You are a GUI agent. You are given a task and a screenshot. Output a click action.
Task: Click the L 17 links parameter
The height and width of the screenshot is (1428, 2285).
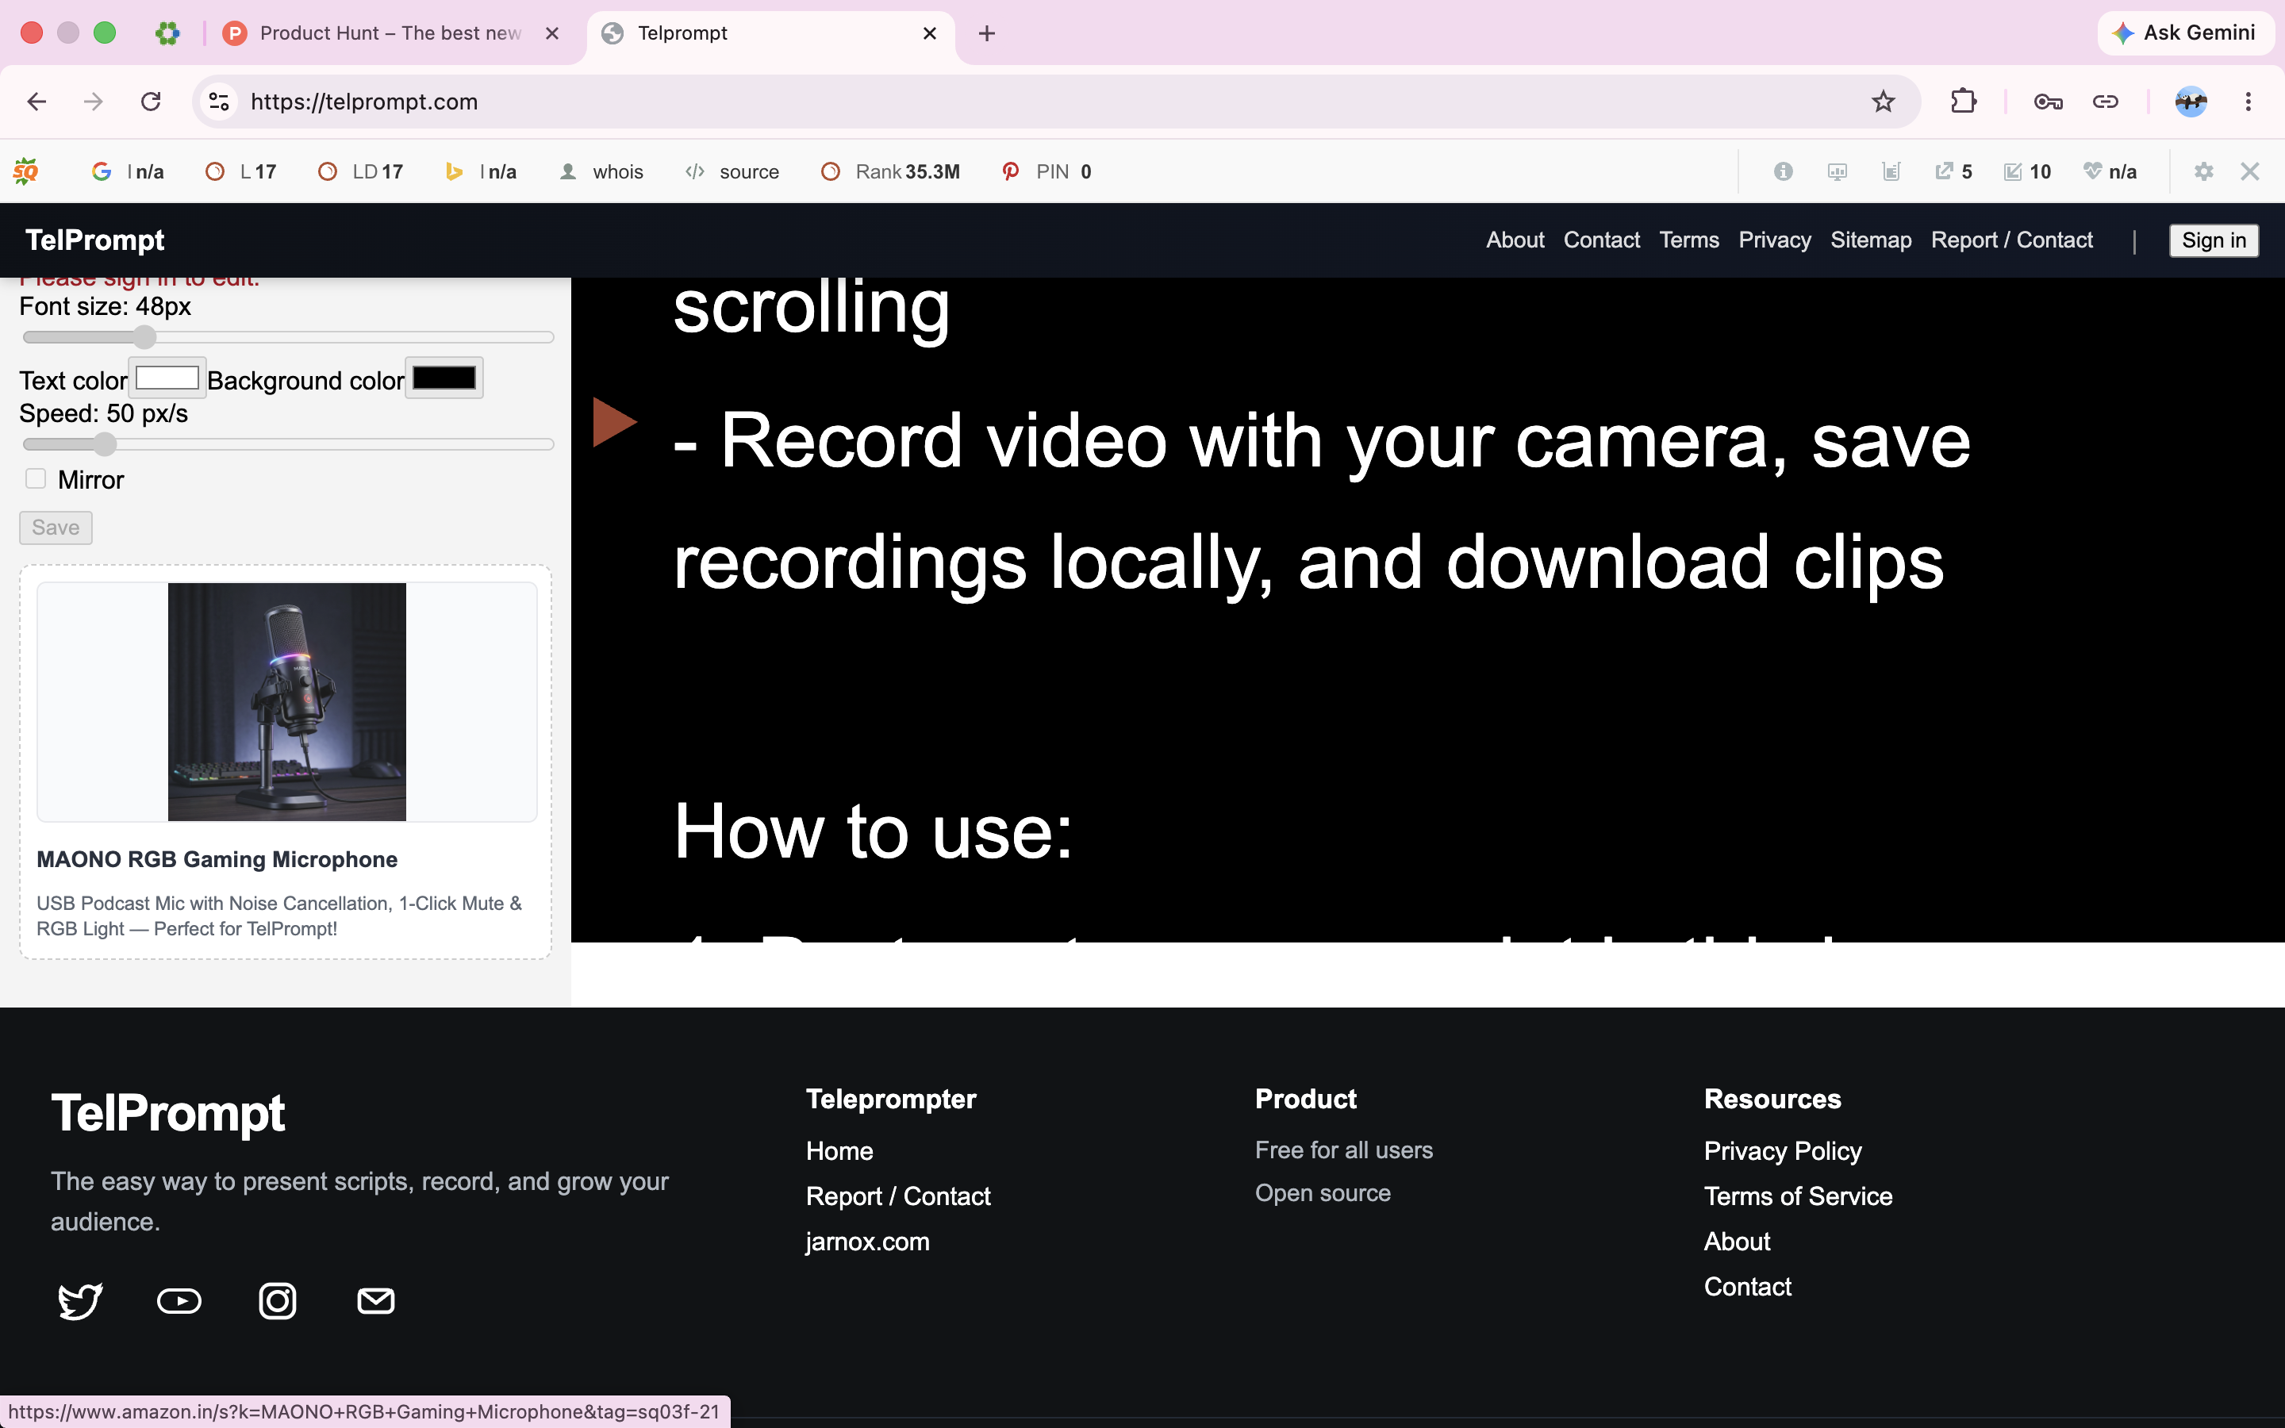coord(242,171)
